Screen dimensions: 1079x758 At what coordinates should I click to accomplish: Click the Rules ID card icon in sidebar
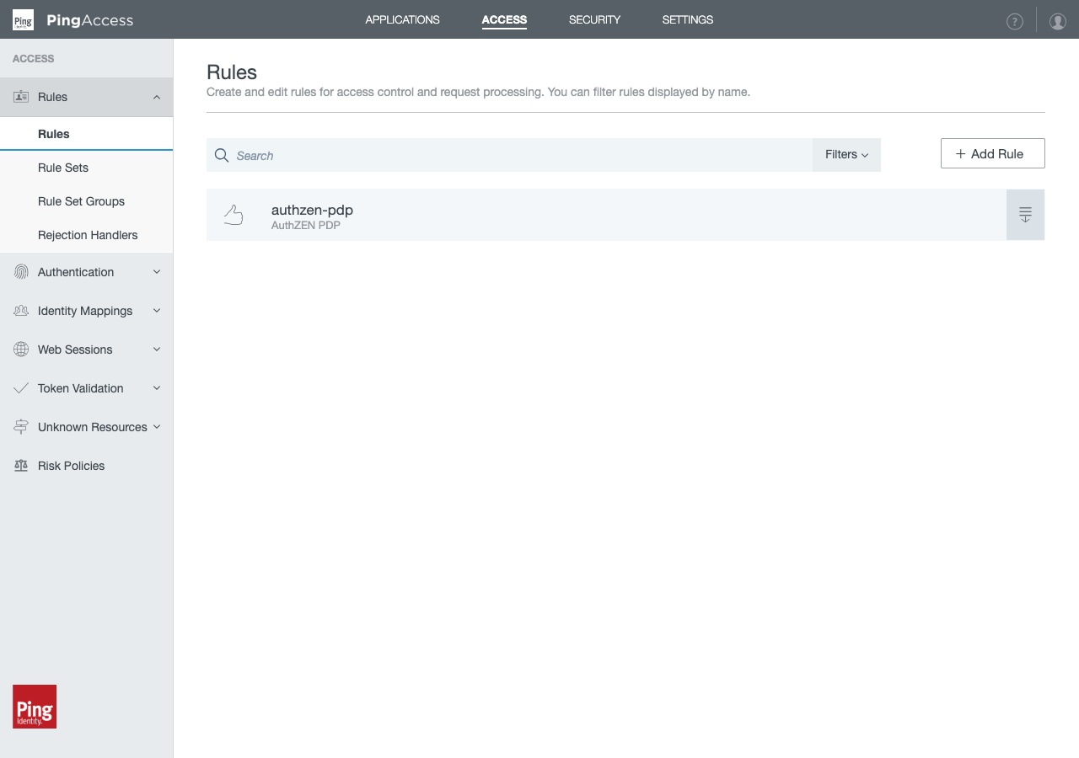21,97
